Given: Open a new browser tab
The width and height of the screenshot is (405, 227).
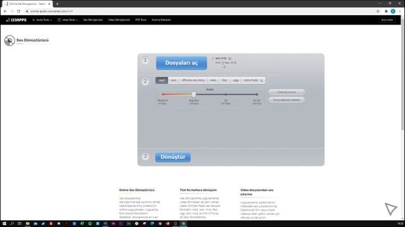Looking at the screenshot, I should 58,4.
